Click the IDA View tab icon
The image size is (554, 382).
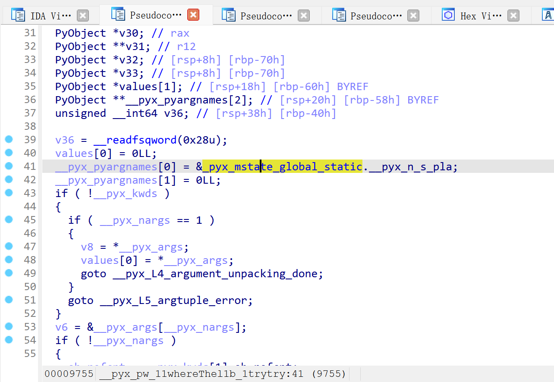tap(19, 16)
